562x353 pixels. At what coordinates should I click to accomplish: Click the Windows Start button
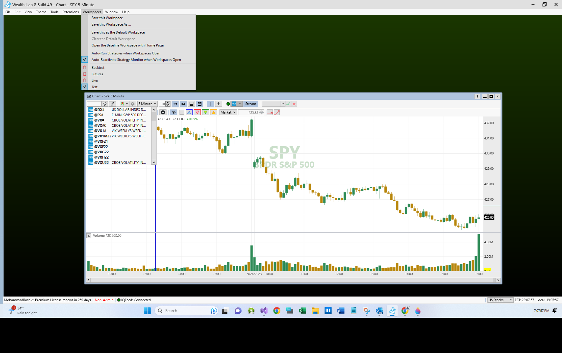click(147, 311)
